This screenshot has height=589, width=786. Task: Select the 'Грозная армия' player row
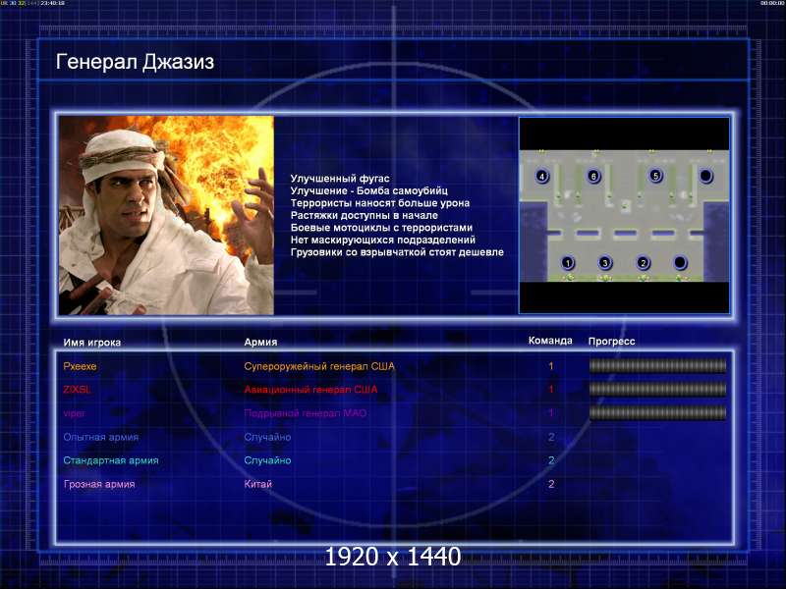(99, 484)
